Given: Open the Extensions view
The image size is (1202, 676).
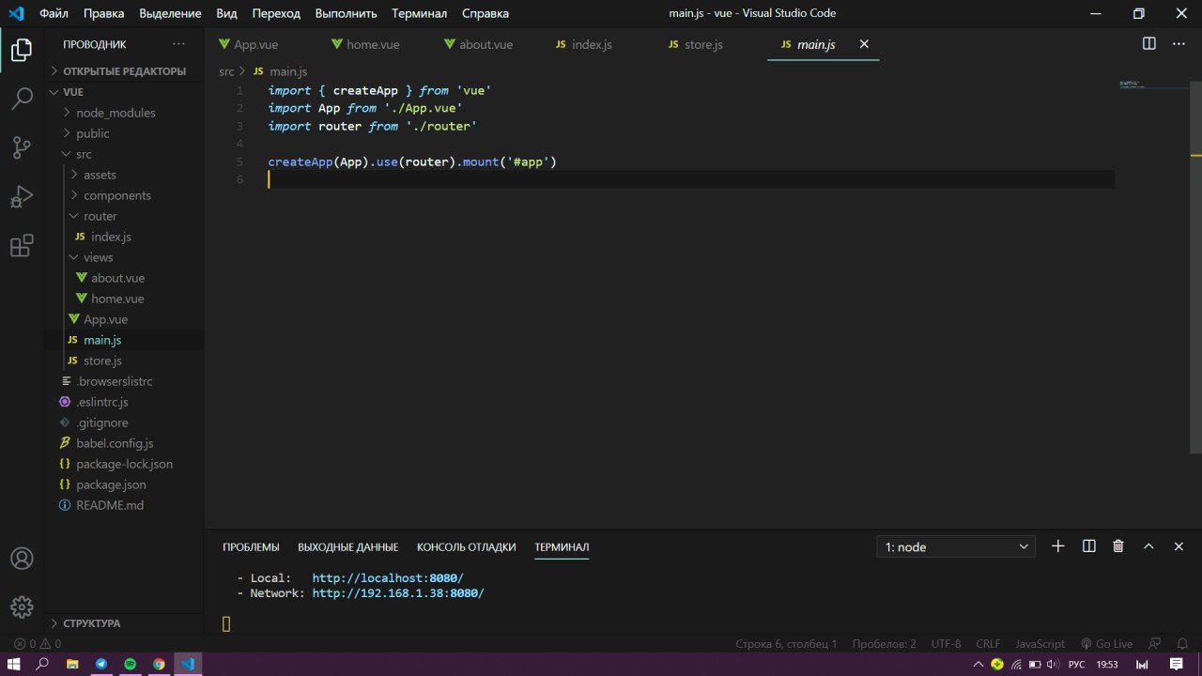Looking at the screenshot, I should [22, 246].
